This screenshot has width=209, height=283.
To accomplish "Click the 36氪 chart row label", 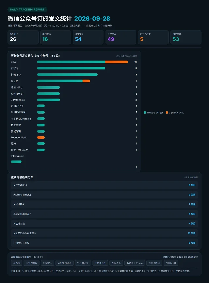I will [14, 62].
